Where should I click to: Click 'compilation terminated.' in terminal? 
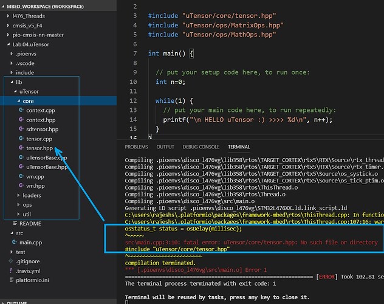(160, 263)
